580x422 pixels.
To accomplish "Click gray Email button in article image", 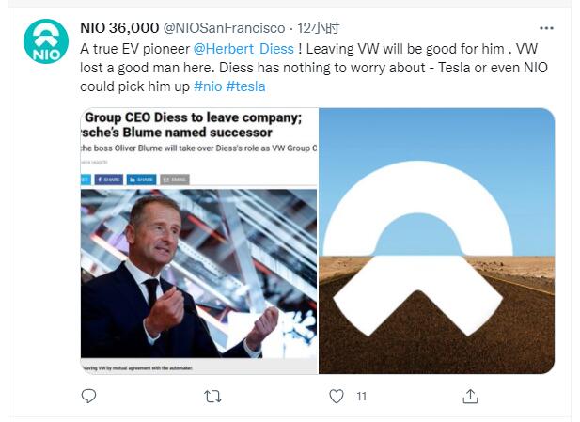I will pyautogui.click(x=174, y=179).
